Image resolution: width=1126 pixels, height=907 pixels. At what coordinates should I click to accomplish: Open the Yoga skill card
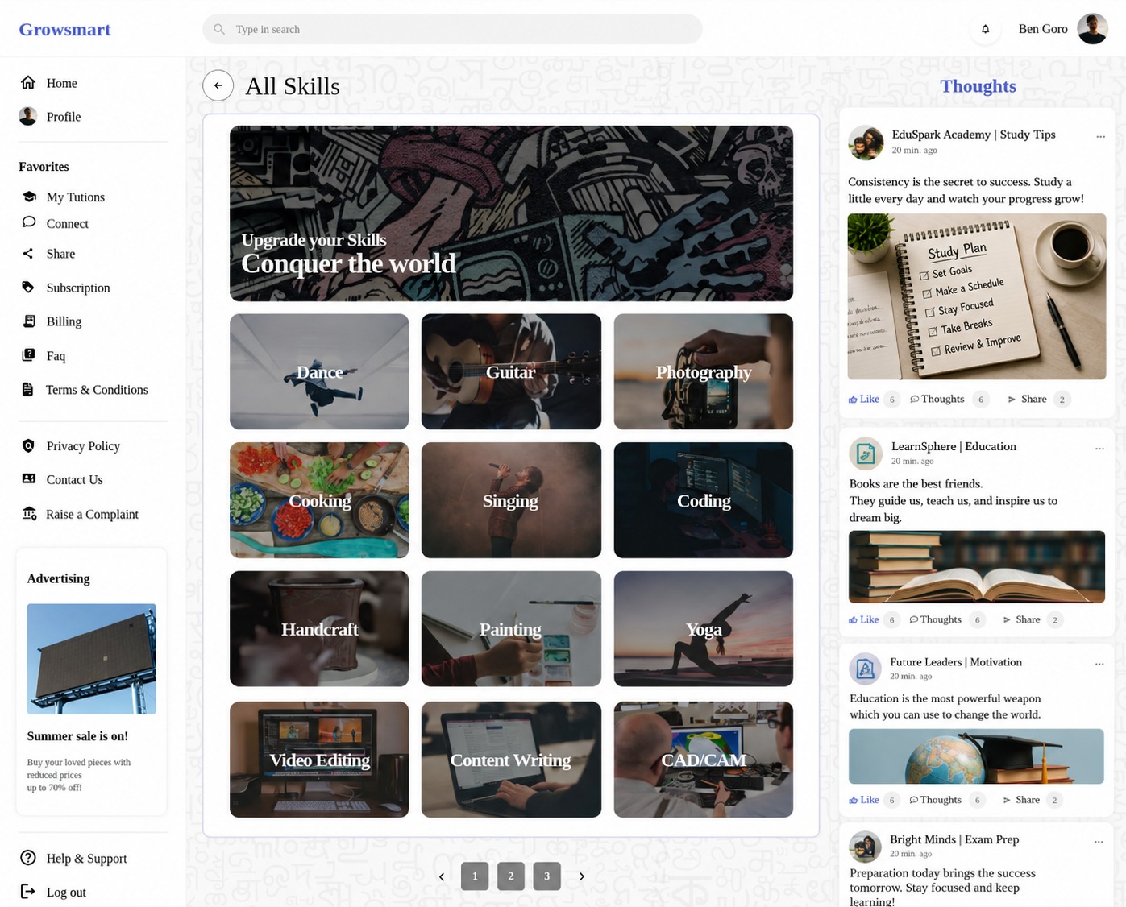coord(704,629)
